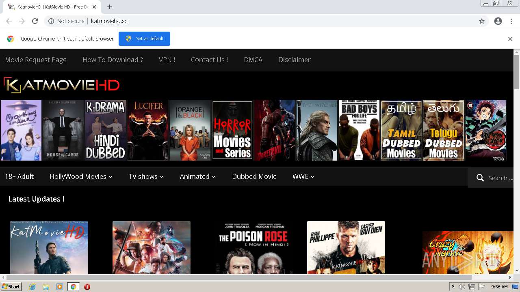The height and width of the screenshot is (292, 520).
Task: Open How To Download ? page
Action: (113, 60)
